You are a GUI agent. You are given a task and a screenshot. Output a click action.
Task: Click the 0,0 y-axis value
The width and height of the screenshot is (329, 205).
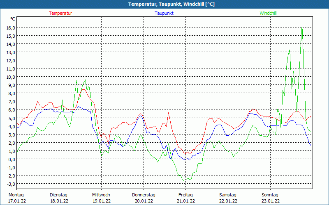[12, 159]
